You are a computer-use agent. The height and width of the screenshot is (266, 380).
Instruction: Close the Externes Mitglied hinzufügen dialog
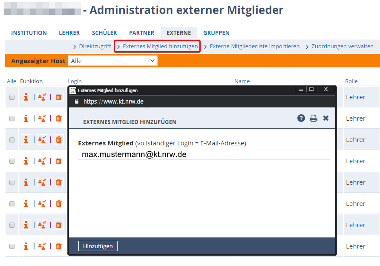coord(326,118)
